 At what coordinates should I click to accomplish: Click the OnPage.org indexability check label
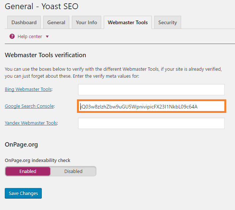point(37,161)
